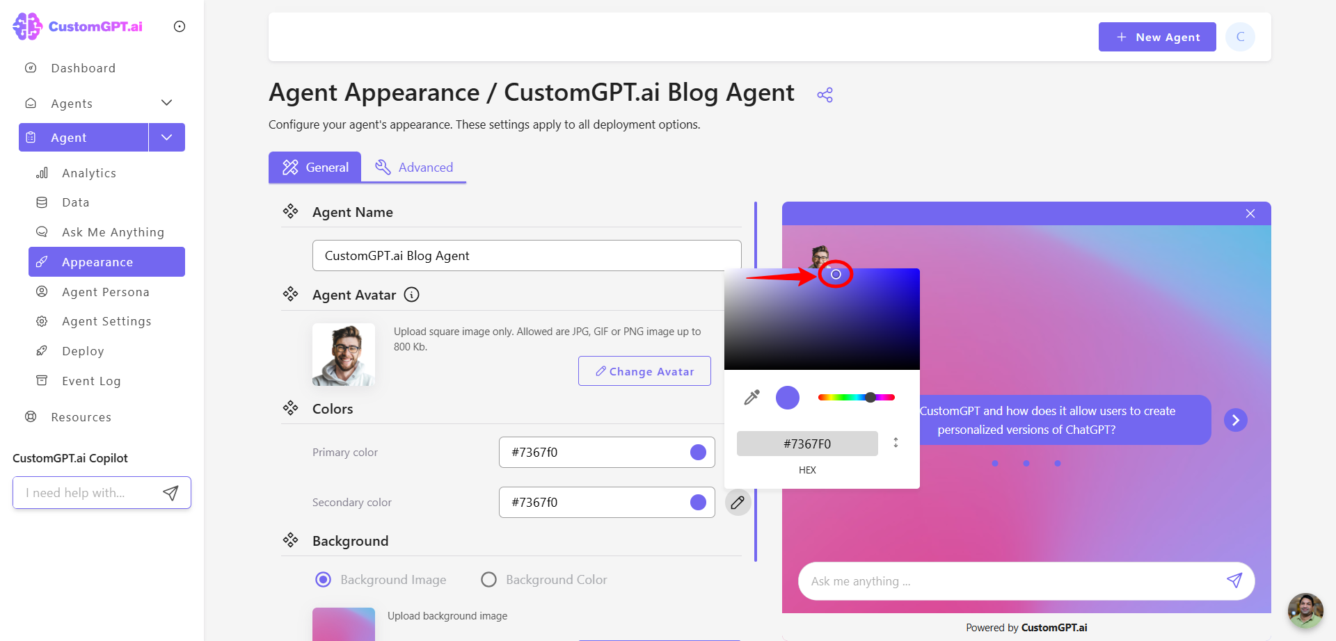Open the user profile avatar C

point(1241,37)
